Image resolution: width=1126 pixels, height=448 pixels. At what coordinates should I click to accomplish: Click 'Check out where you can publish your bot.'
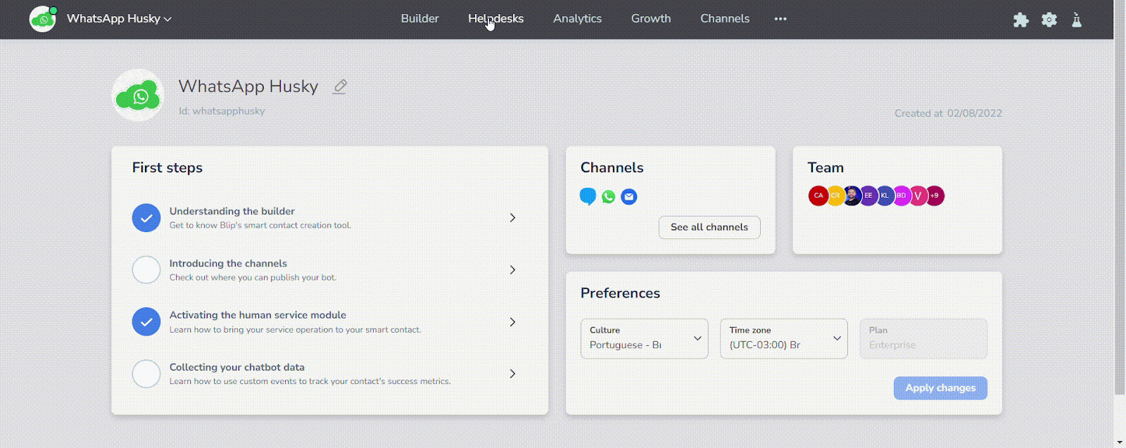click(x=253, y=277)
